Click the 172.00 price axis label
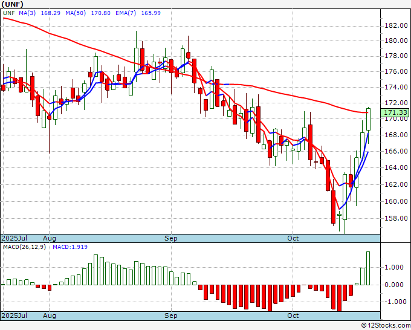This screenshot has height=330, width=411. point(396,103)
